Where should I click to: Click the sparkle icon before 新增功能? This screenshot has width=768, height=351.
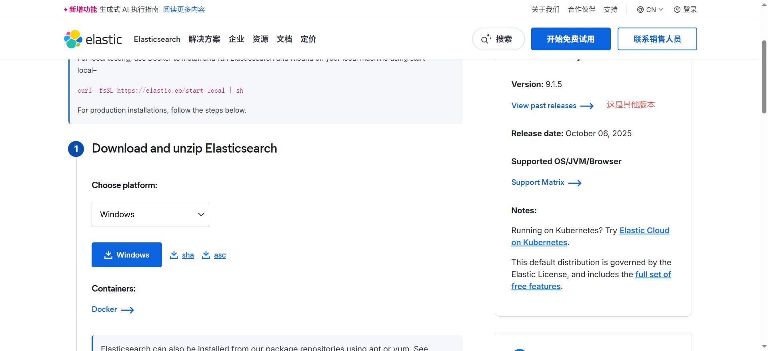tap(66, 10)
